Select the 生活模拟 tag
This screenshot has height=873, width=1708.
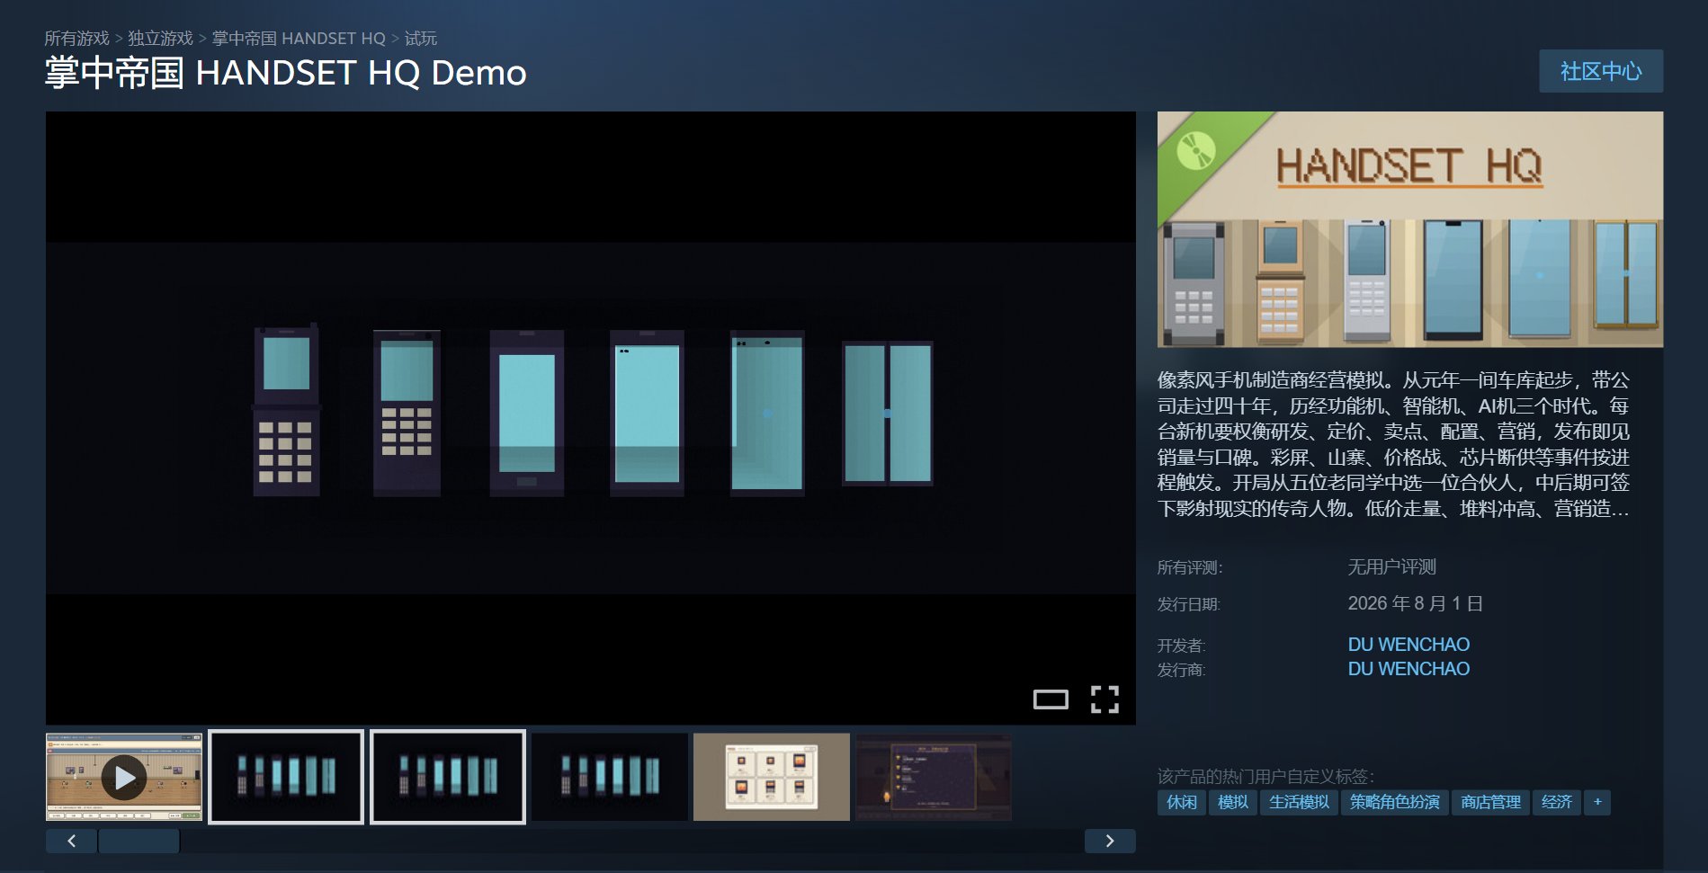pyautogui.click(x=1299, y=802)
